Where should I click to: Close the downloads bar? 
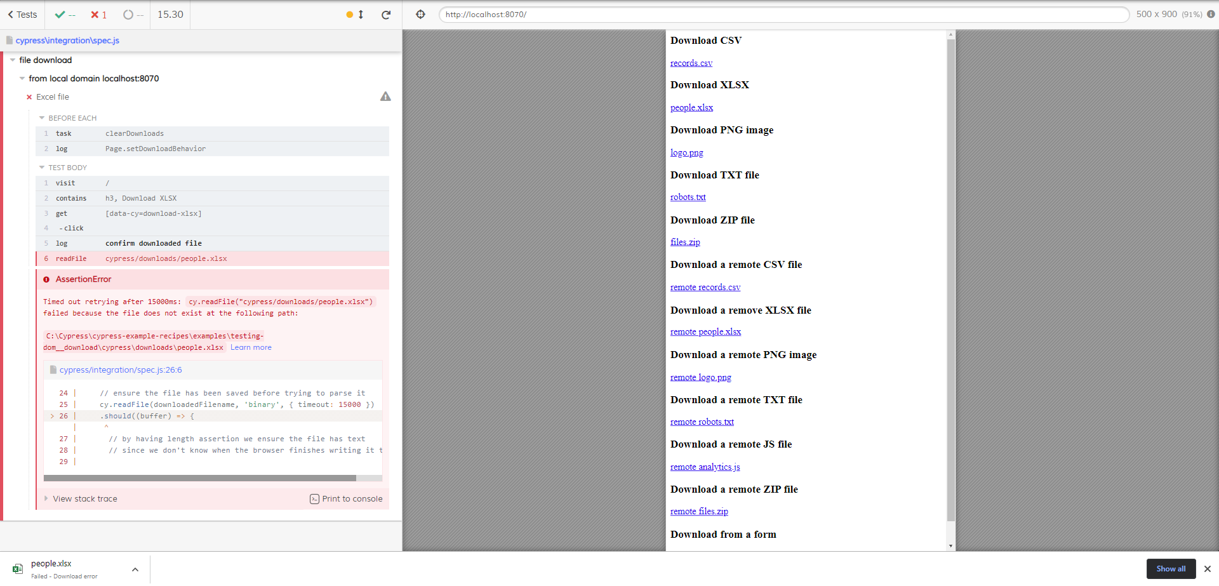tap(1208, 569)
